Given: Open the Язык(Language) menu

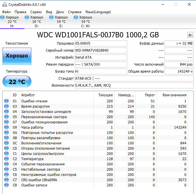Looking at the screenshot, I should tap(98, 12).
